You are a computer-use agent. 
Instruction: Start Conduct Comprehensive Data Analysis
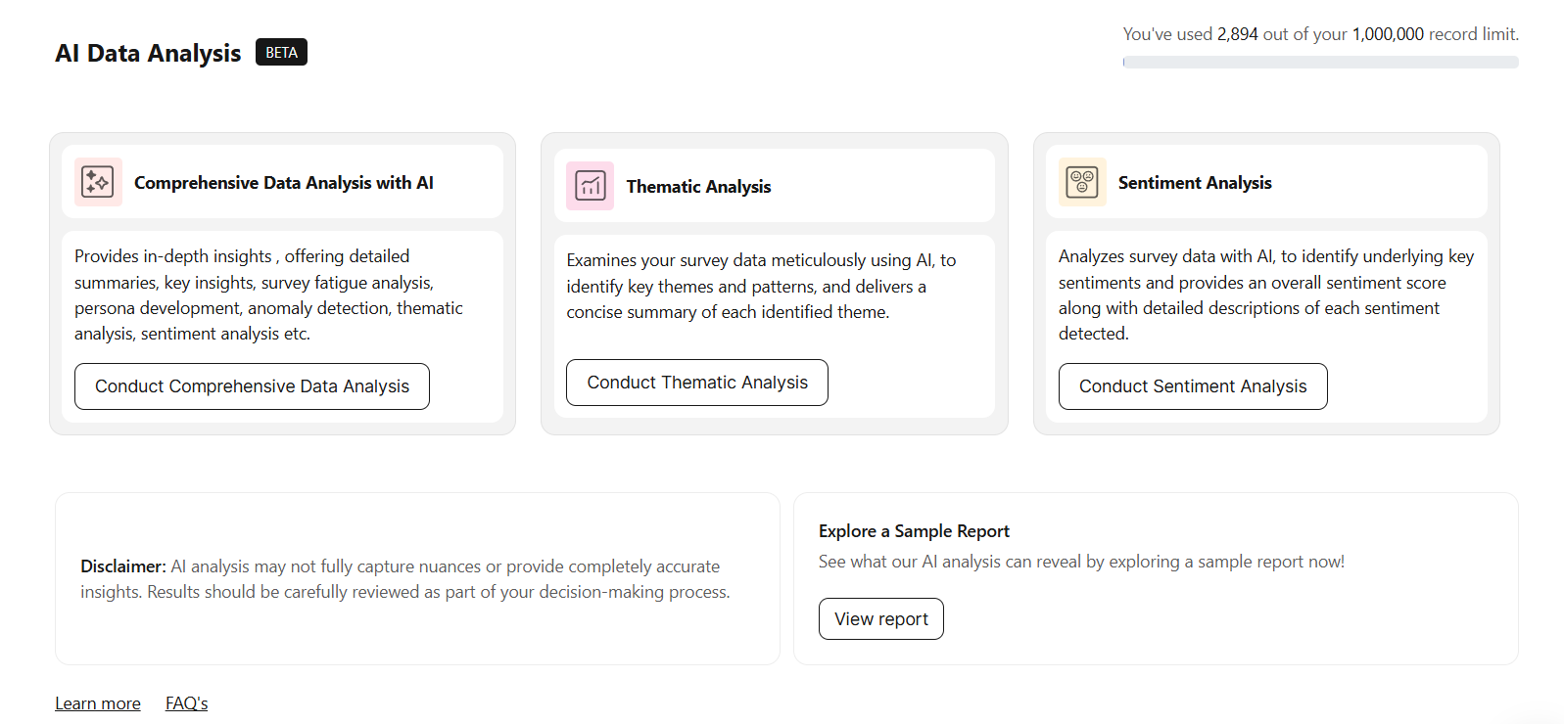(x=252, y=386)
